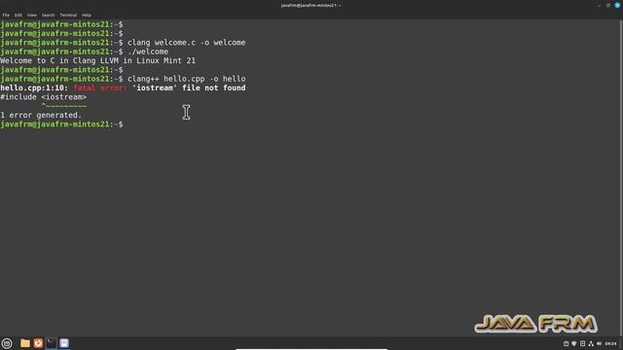Click the 'Welcome to C in Clang LLVM' output line
This screenshot has width=623, height=350.
pyautogui.click(x=97, y=60)
